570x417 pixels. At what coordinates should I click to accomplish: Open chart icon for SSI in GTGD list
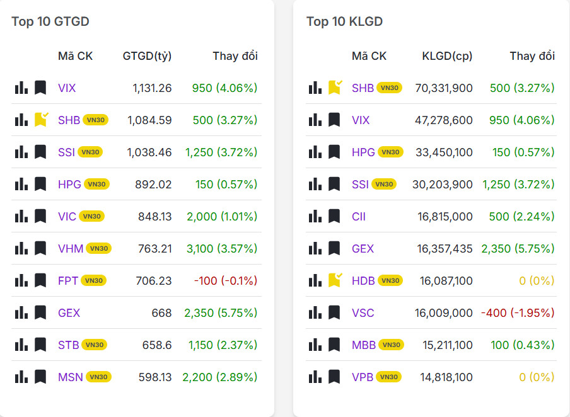(21, 152)
